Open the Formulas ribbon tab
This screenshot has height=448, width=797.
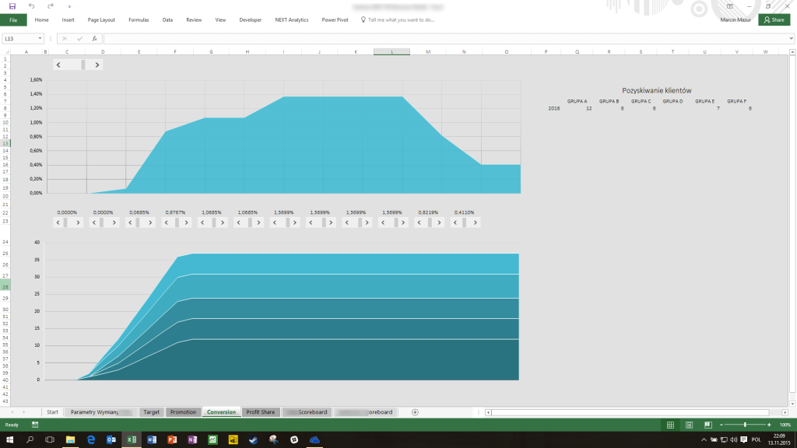tap(139, 19)
